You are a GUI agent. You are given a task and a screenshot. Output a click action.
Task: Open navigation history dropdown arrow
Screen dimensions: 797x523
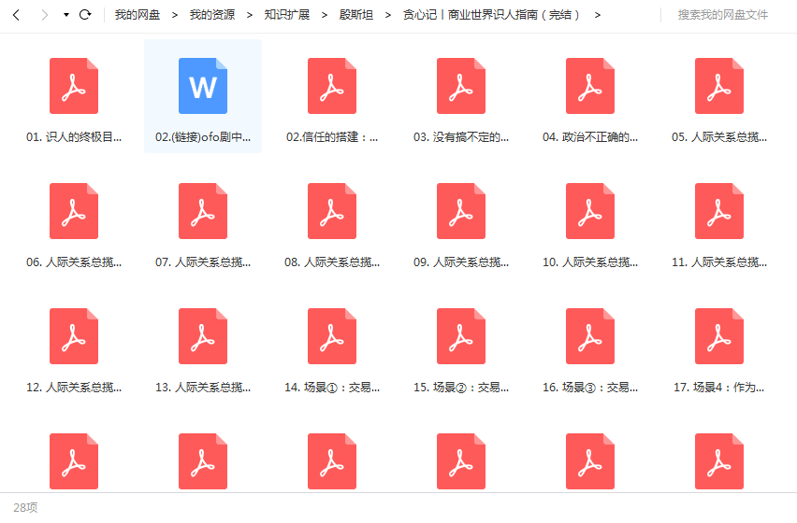(66, 15)
